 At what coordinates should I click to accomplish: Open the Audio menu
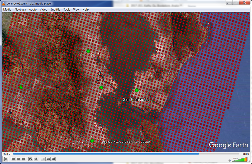click(x=33, y=10)
